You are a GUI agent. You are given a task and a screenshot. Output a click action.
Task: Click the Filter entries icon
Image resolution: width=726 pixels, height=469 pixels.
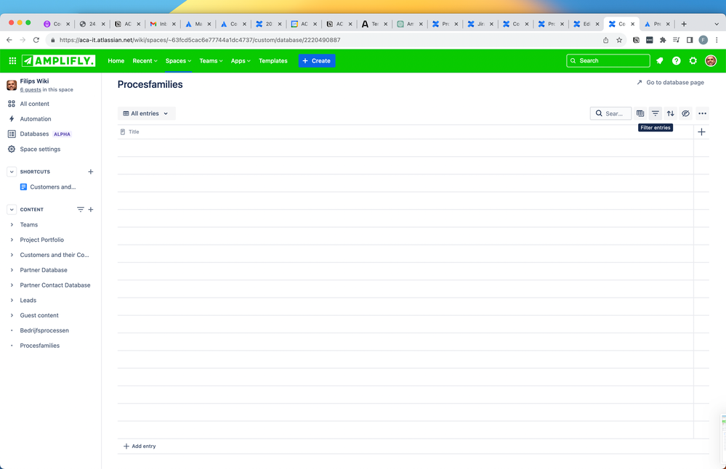tap(656, 113)
